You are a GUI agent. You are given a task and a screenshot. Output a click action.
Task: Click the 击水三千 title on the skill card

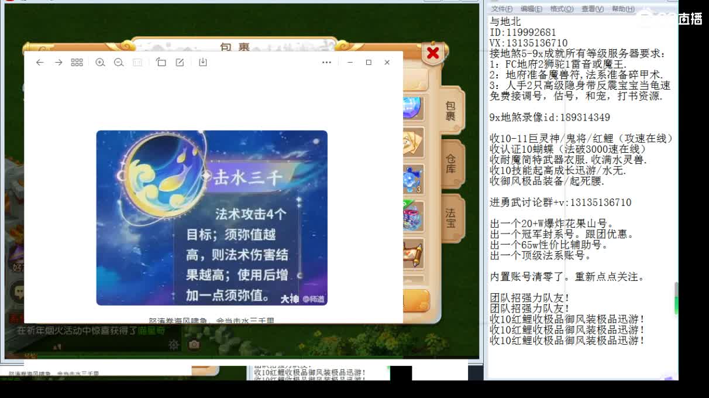pyautogui.click(x=247, y=177)
